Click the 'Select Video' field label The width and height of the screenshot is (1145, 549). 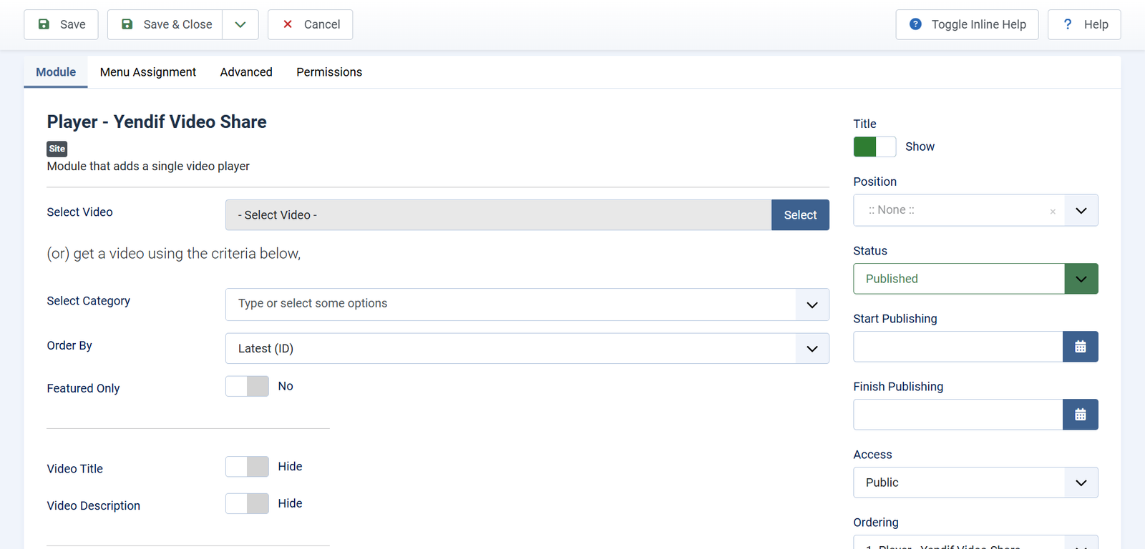79,212
